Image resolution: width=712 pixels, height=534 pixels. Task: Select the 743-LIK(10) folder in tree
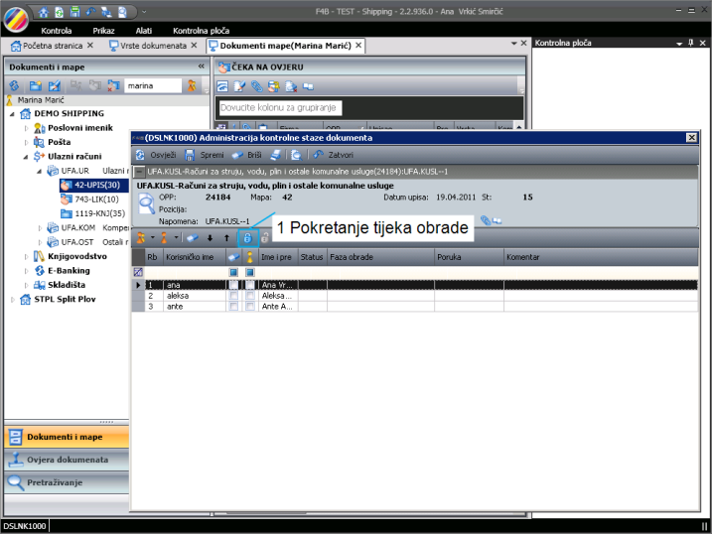pos(97,199)
